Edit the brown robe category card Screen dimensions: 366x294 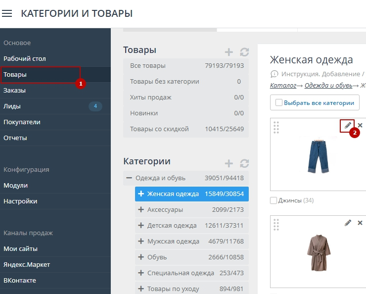click(x=348, y=223)
